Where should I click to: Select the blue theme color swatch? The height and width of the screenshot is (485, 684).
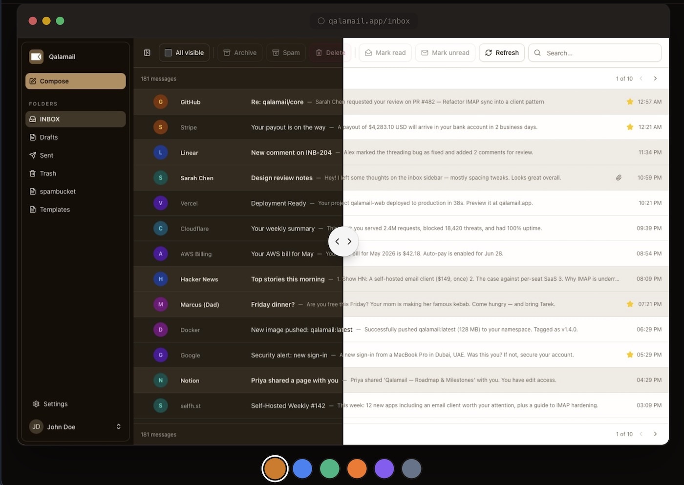[302, 469]
